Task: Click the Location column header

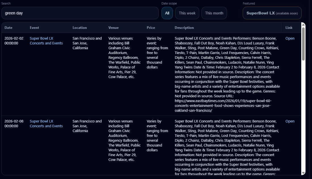Action: coord(80,28)
